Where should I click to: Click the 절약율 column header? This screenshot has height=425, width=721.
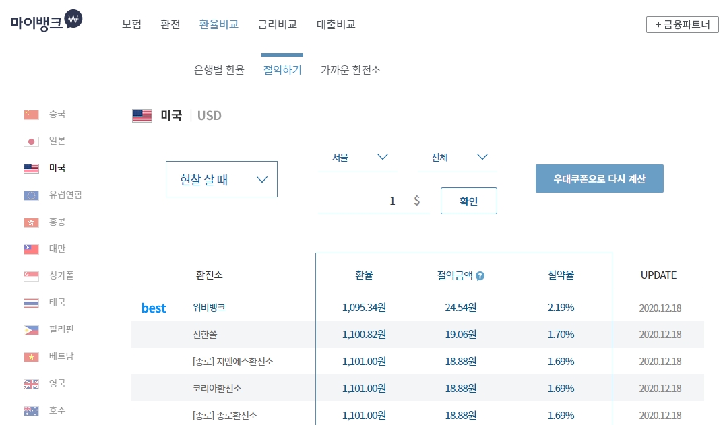pos(561,275)
